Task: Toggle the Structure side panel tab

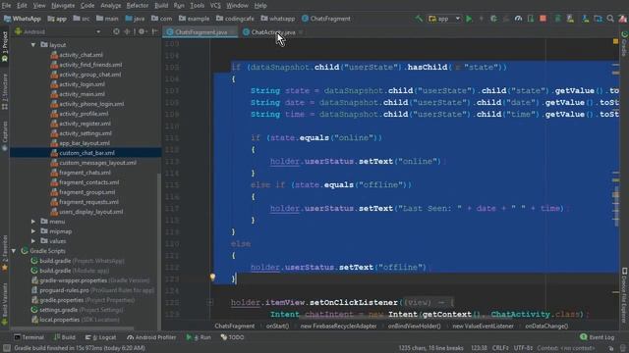Action: [x=5, y=91]
